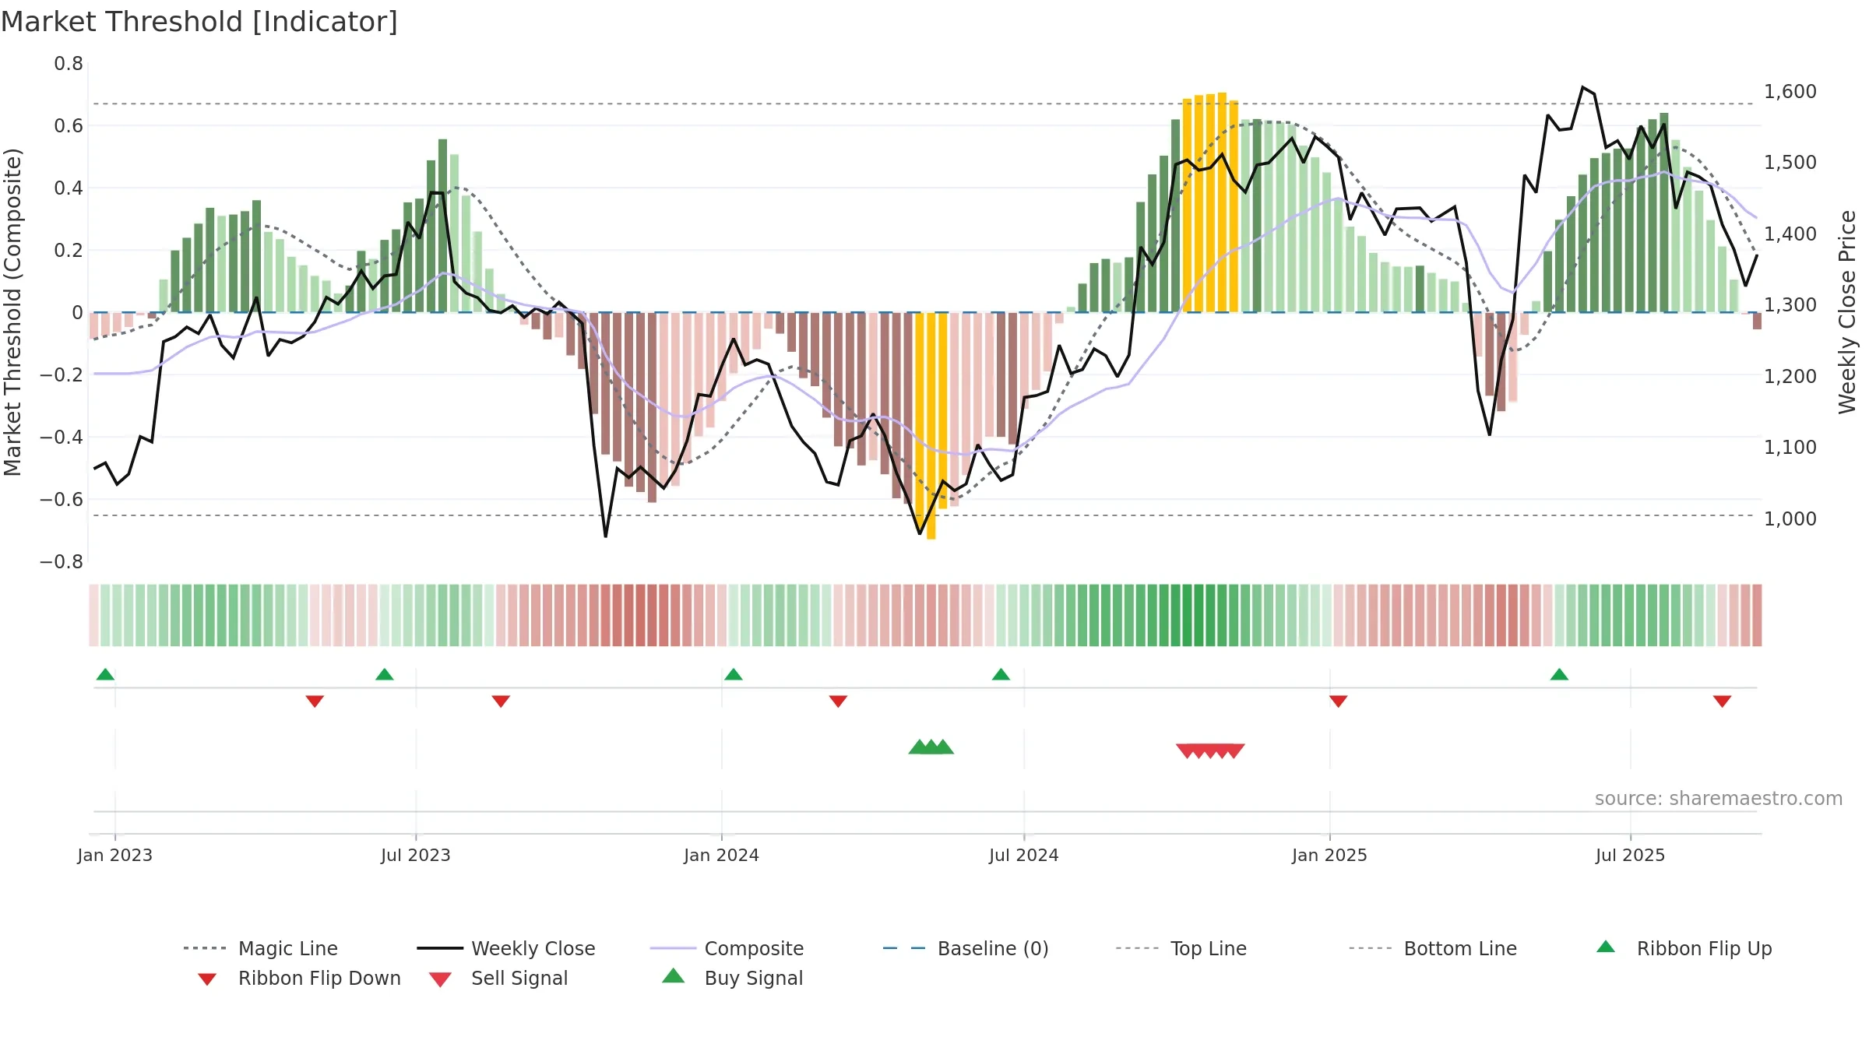Toggle the Sell Signal legend entry
1869x1051 pixels.
tap(498, 978)
